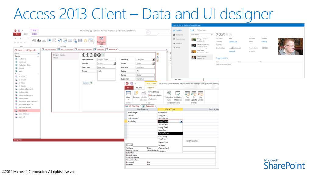Click save icon in My New App title bar

(x=132, y=84)
